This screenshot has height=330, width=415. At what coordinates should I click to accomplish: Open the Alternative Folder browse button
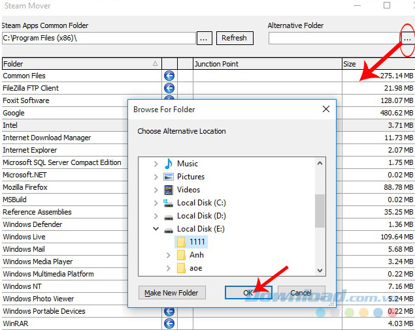coord(407,38)
